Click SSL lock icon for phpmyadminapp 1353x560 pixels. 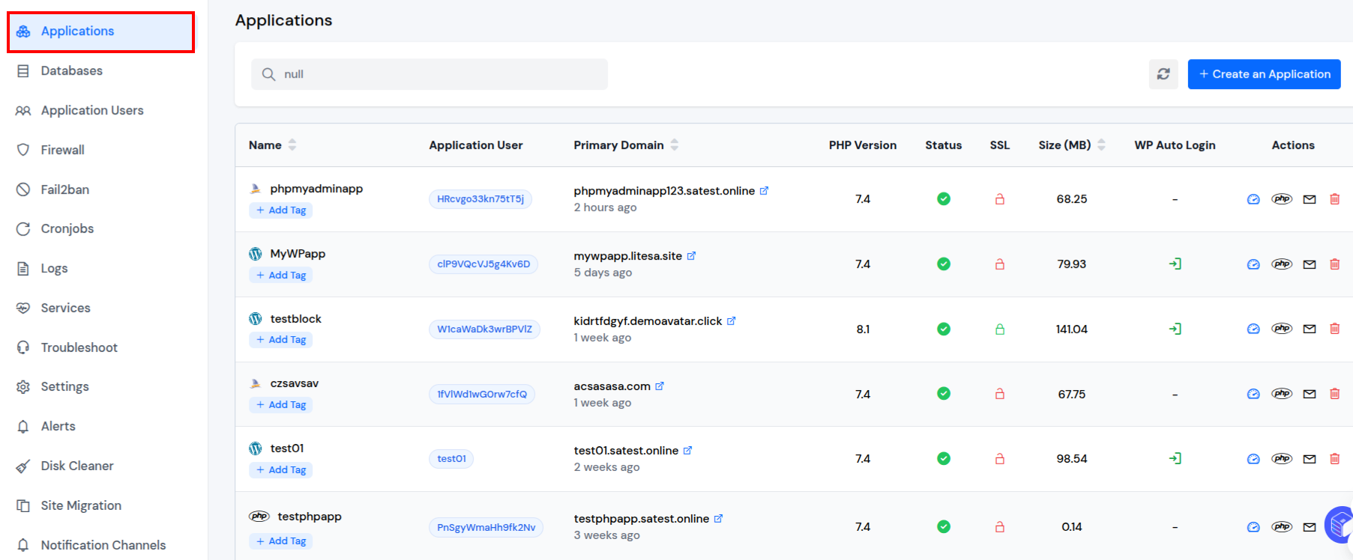(x=999, y=199)
